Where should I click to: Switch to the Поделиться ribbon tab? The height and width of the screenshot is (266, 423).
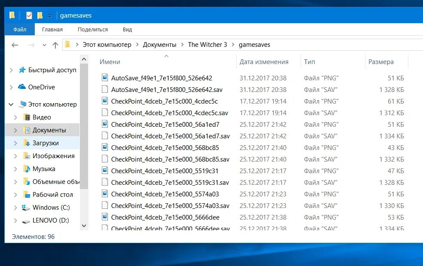coord(92,29)
